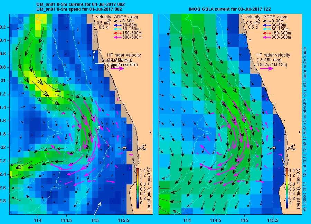Click the magenta 300-600m legend arrow in IMOS GSLA map
This screenshot has height=224, width=311.
click(267, 37)
